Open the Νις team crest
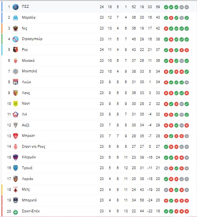The height and width of the screenshot is (217, 197). click(16, 28)
